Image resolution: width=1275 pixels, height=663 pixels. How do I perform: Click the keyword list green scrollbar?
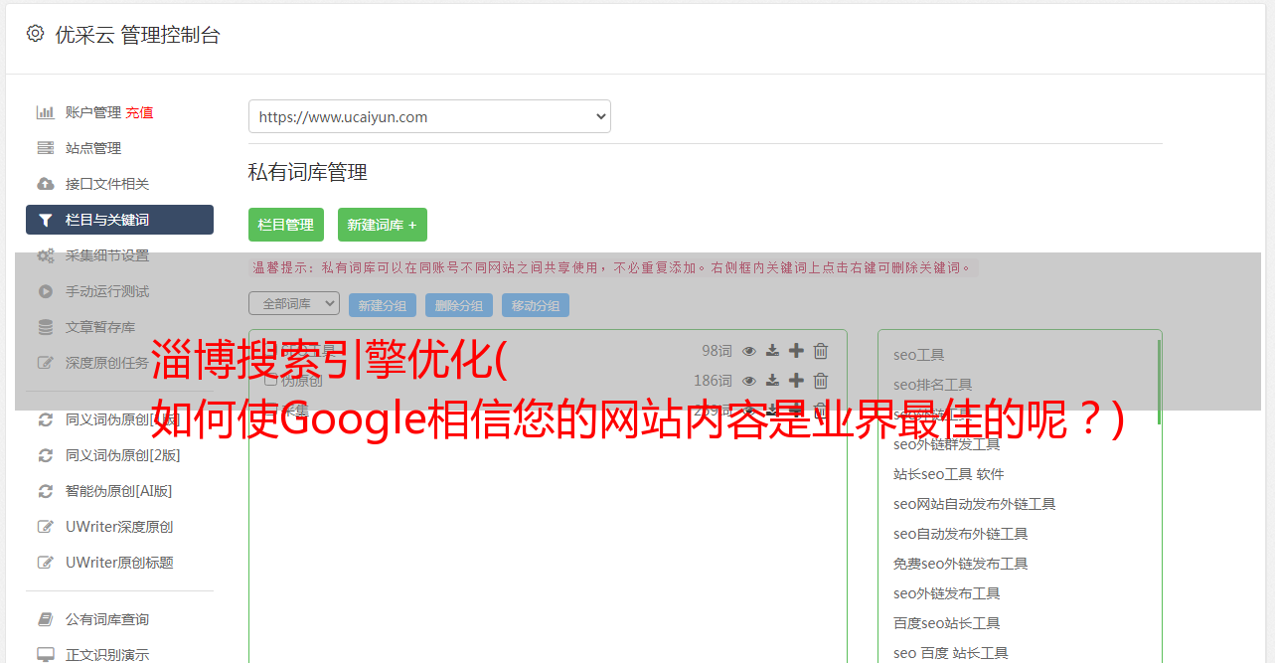1159,382
